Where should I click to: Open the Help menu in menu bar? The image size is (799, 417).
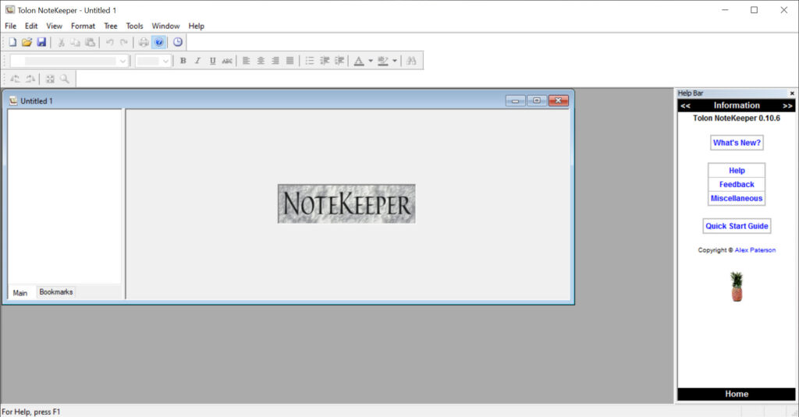click(x=196, y=26)
